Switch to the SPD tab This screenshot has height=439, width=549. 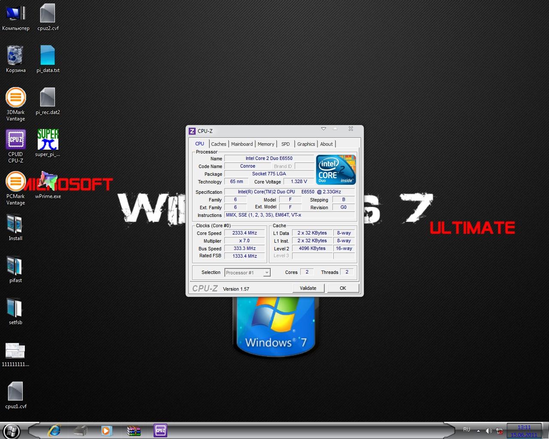286,144
